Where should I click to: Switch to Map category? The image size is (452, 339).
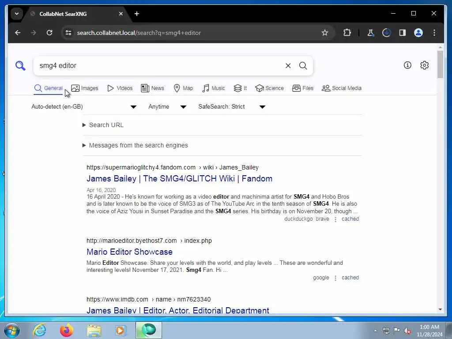coord(183,88)
